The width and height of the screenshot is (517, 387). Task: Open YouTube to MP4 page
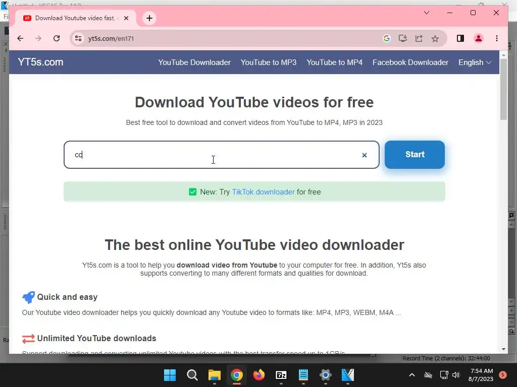pos(334,62)
